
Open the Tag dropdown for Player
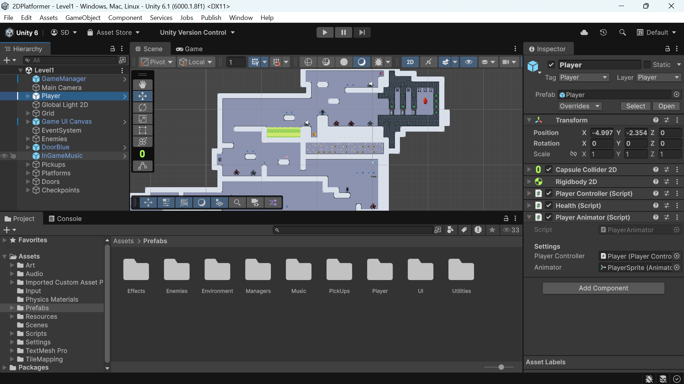coord(583,78)
